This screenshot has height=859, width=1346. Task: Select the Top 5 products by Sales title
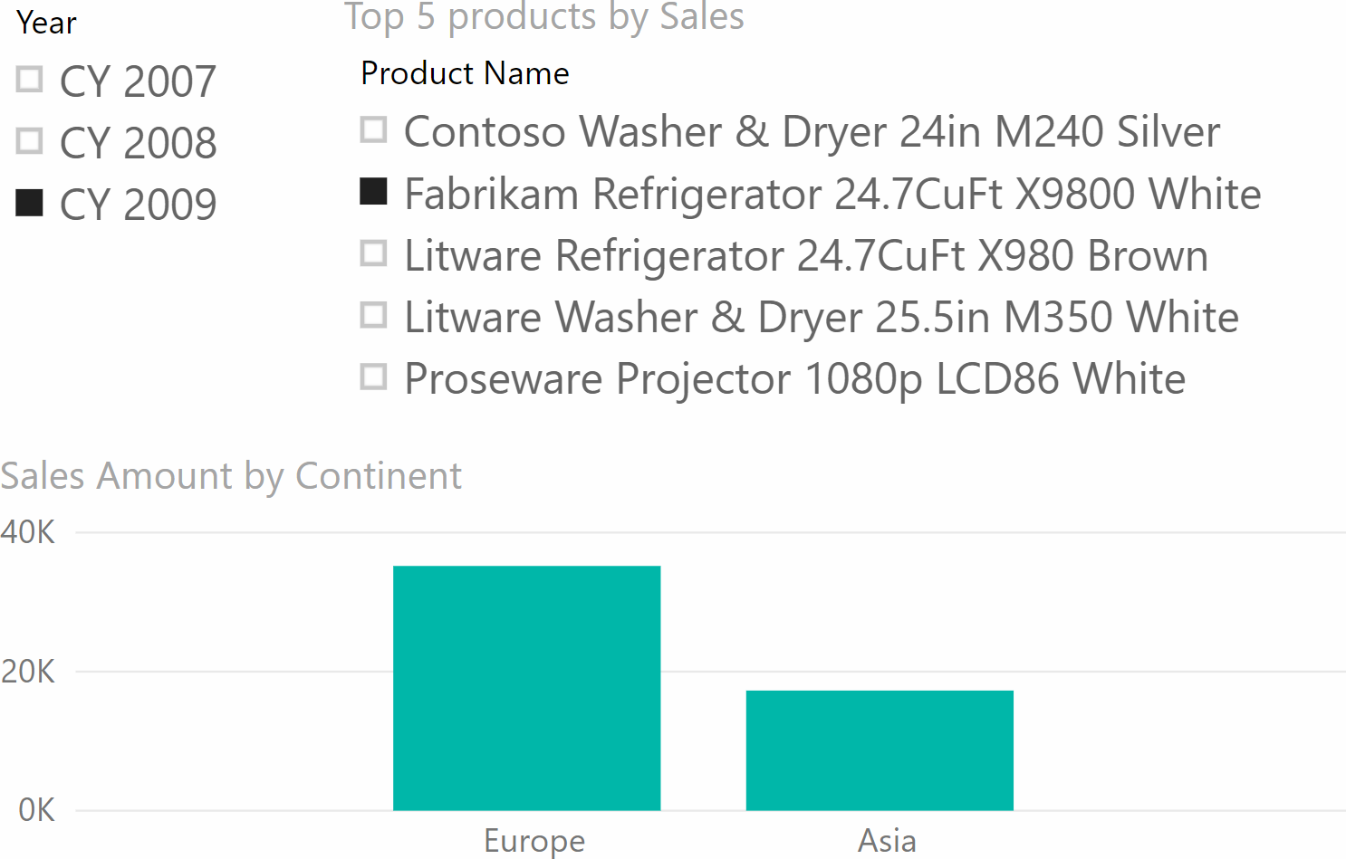[544, 17]
